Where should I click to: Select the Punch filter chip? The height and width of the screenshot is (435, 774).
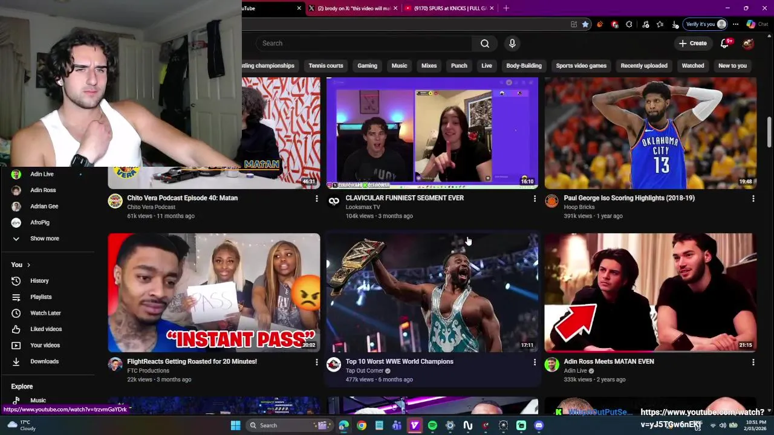point(459,66)
